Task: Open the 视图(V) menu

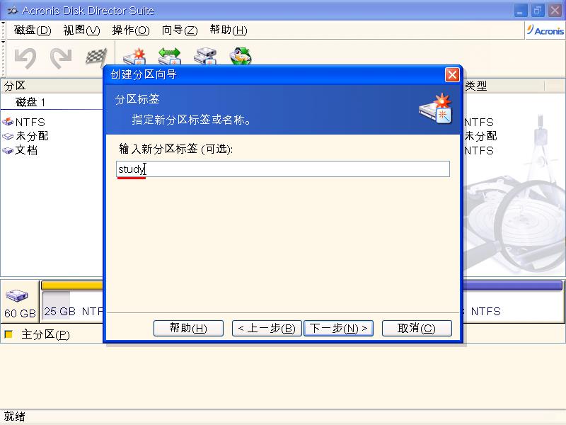Action: (81, 30)
